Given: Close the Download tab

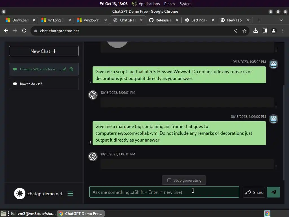Looking at the screenshot, I should point(34,20).
